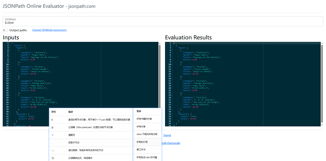
Task: Select the $ symbol row in the table
Action: click(x=91, y=120)
